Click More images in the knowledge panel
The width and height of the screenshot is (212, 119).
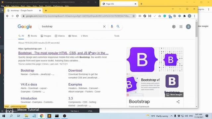click(174, 95)
